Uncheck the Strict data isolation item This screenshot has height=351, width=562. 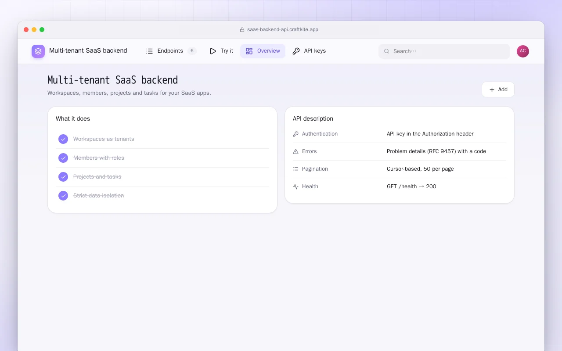click(63, 196)
